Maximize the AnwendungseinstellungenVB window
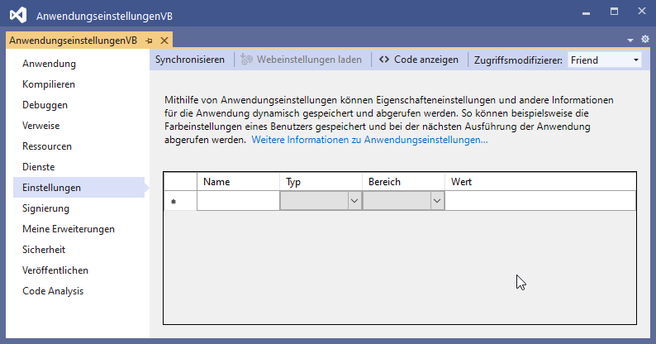 [x=614, y=12]
